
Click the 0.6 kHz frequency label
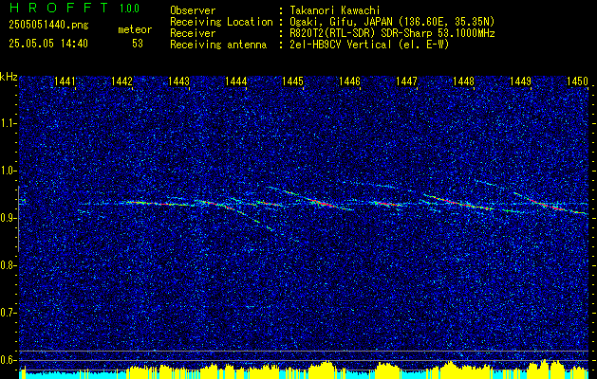click(x=8, y=360)
